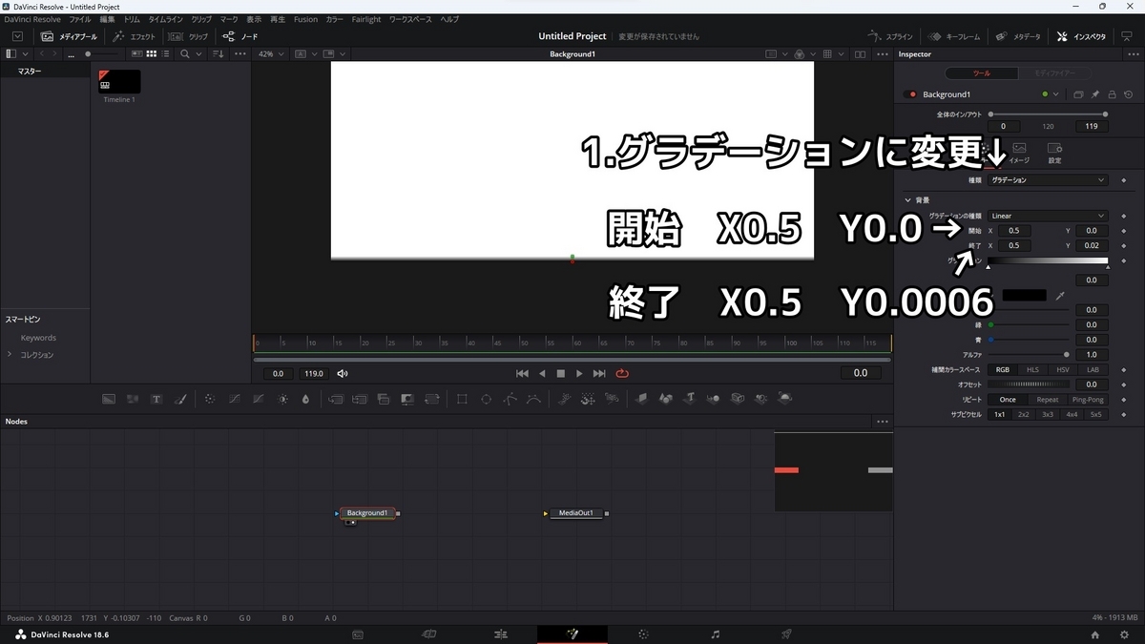1145x644 pixels.
Task: Switch to the Color page
Action: (643, 634)
